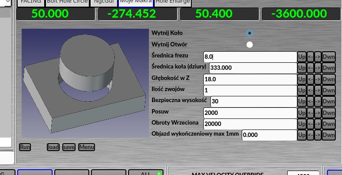The width and height of the screenshot is (342, 175).
Task: Click the left arrow for Głębokość w Z
Action: pyautogui.click(x=311, y=79)
